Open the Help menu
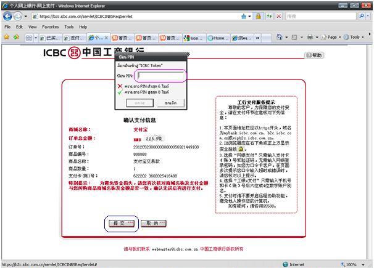This screenshot has height=268, width=374. coord(83,27)
